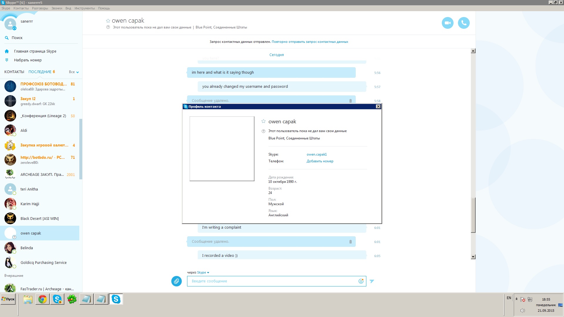Expand the Все contacts filter dropdown
This screenshot has width=564, height=317.
[74, 72]
